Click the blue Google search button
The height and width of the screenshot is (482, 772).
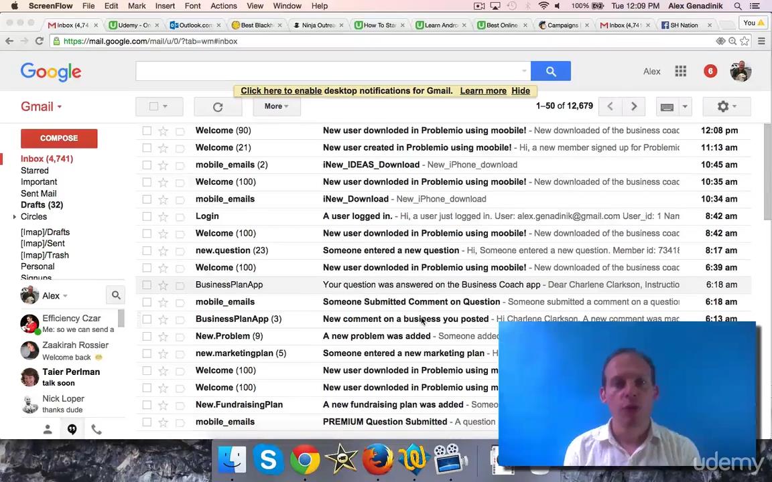click(x=550, y=71)
